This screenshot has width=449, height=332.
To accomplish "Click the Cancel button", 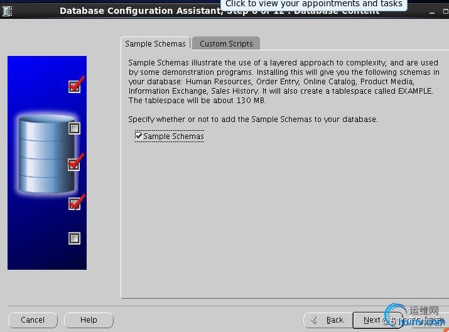I will [x=33, y=319].
